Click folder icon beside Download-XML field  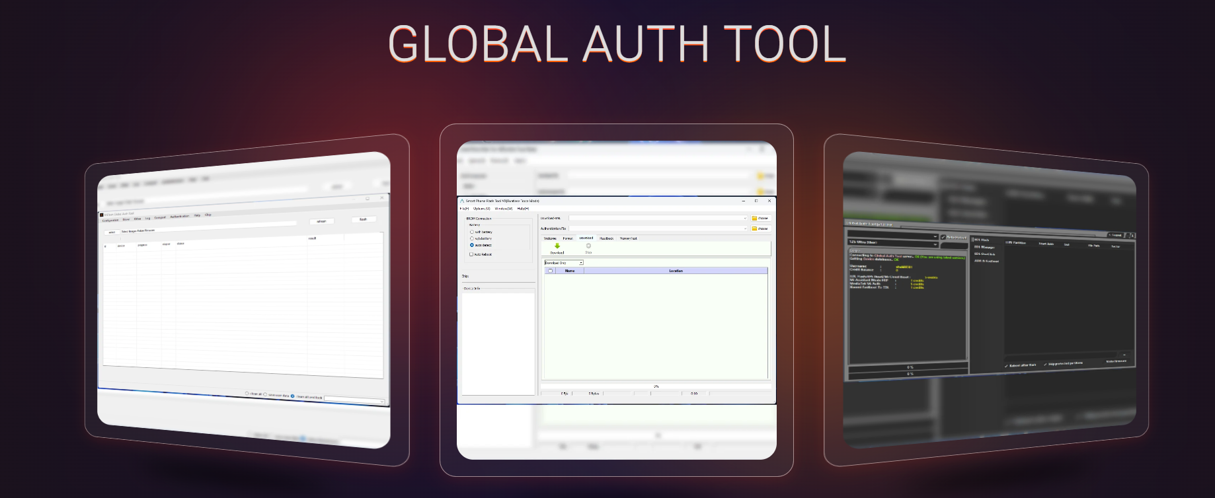(x=755, y=218)
